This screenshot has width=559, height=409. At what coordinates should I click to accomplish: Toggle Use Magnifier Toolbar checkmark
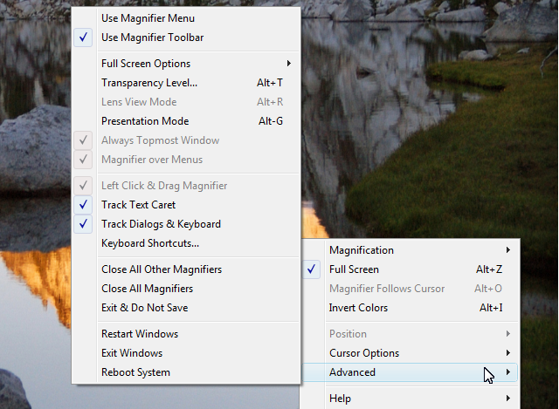(152, 37)
